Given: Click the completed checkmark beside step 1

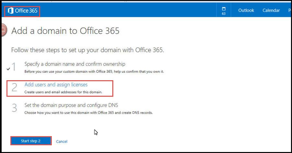Looking at the screenshot, I should 8,69.
